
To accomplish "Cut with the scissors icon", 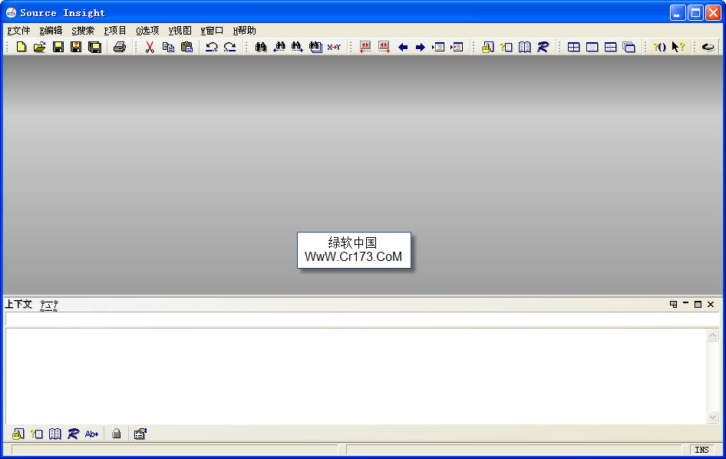I will click(150, 47).
